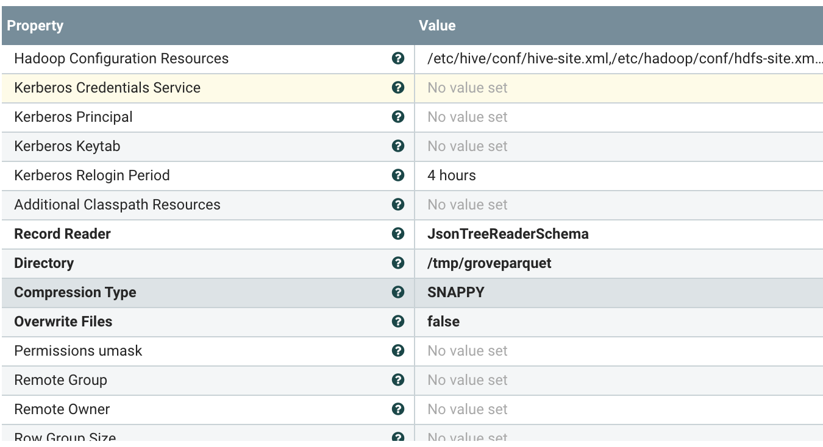This screenshot has width=823, height=447.
Task: Click the Property column header
Action: [x=35, y=26]
